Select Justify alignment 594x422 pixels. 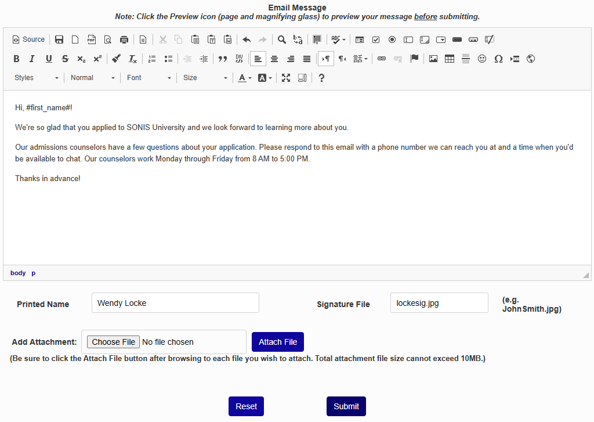pos(307,59)
